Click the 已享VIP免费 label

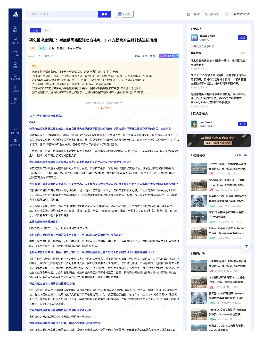(104, 108)
